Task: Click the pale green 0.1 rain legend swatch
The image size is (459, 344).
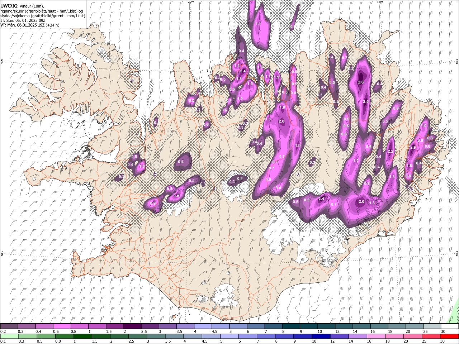Action: tap(9, 336)
